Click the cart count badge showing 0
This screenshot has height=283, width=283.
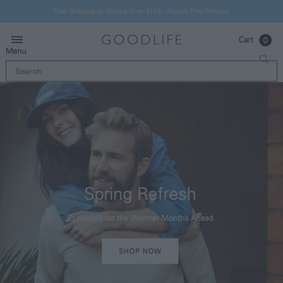(265, 40)
